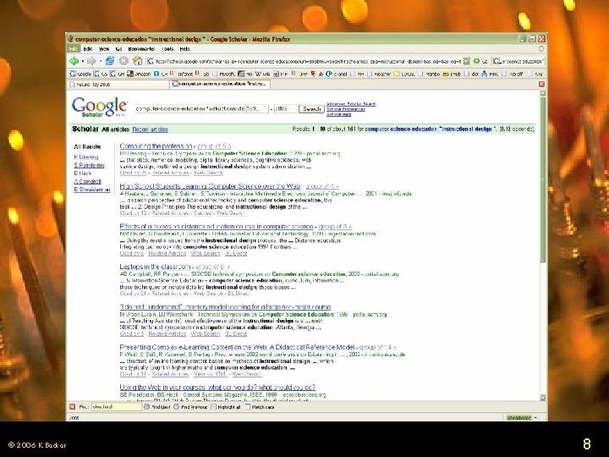
Task: Click the Stop loading icon
Action: (123, 61)
